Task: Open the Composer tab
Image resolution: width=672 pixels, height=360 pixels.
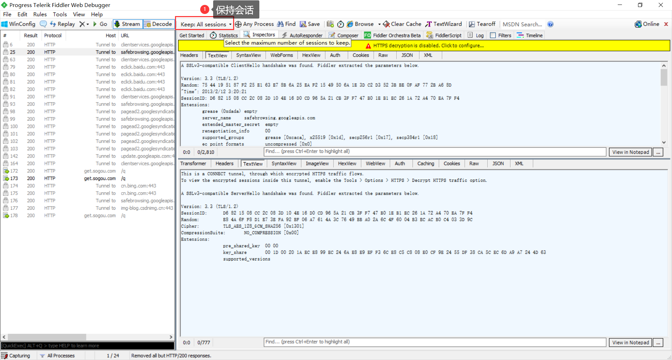Action: tap(343, 35)
